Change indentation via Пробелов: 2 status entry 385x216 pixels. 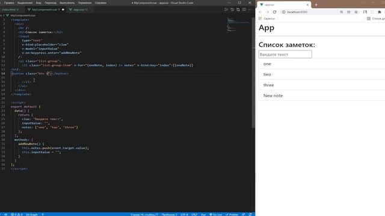coord(169,215)
